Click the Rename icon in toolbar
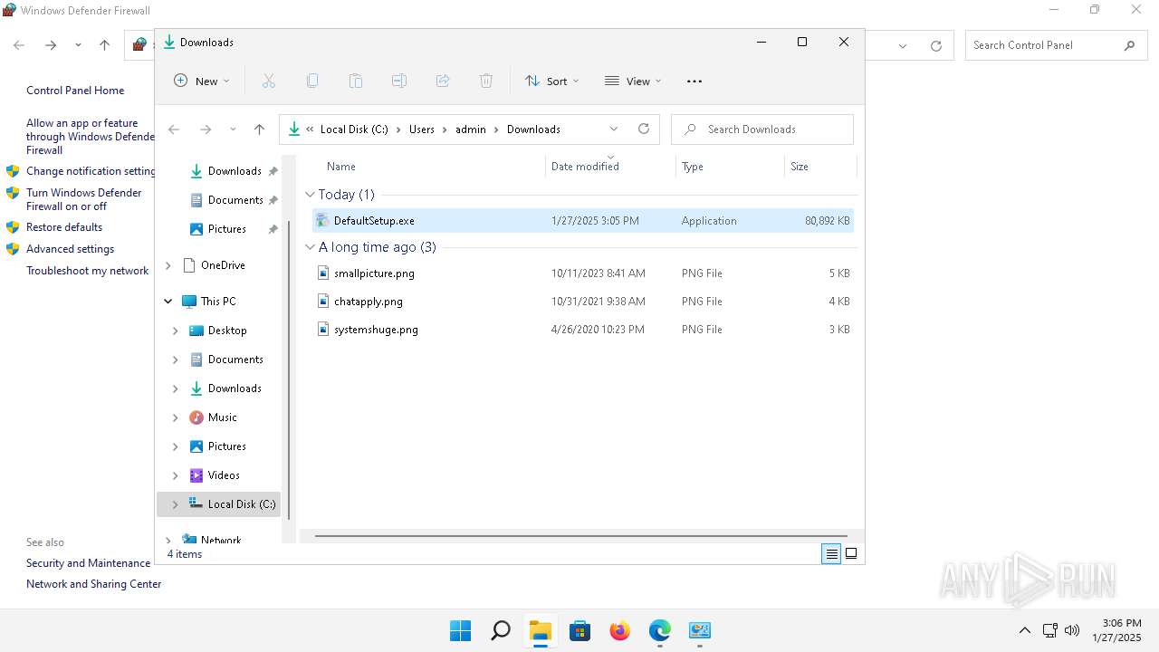The width and height of the screenshot is (1159, 652). pos(399,81)
